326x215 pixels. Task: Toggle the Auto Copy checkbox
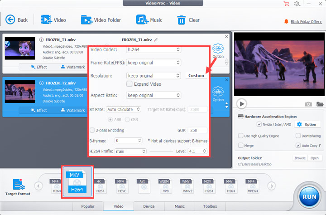298,146
